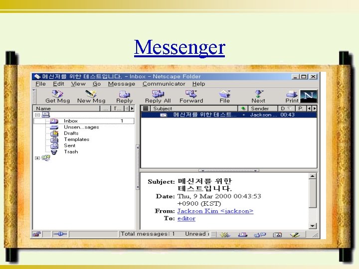Click the Total messages: 1 status text
359x269 pixels.
(148, 234)
